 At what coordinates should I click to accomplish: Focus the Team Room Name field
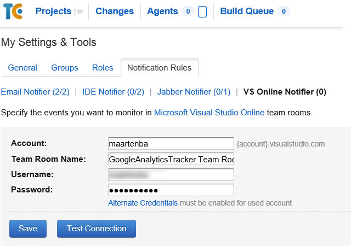[x=171, y=159]
